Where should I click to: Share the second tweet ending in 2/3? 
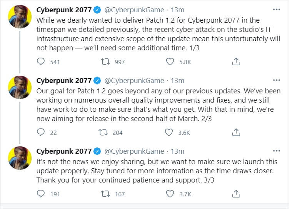click(x=237, y=133)
